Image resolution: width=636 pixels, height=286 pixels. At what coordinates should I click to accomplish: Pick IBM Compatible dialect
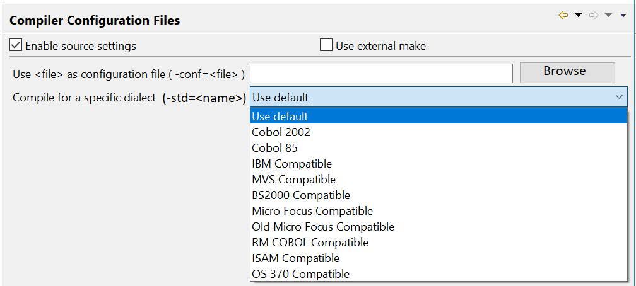(439, 164)
